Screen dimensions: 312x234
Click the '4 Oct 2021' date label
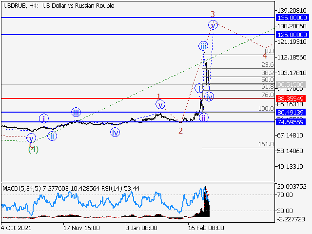[x=16, y=228]
